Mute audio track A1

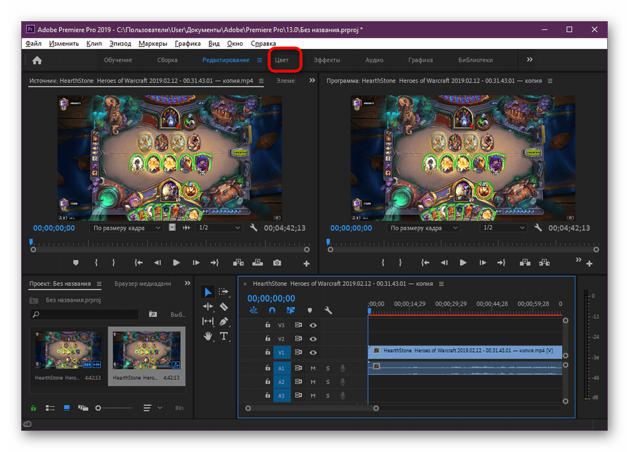[313, 368]
